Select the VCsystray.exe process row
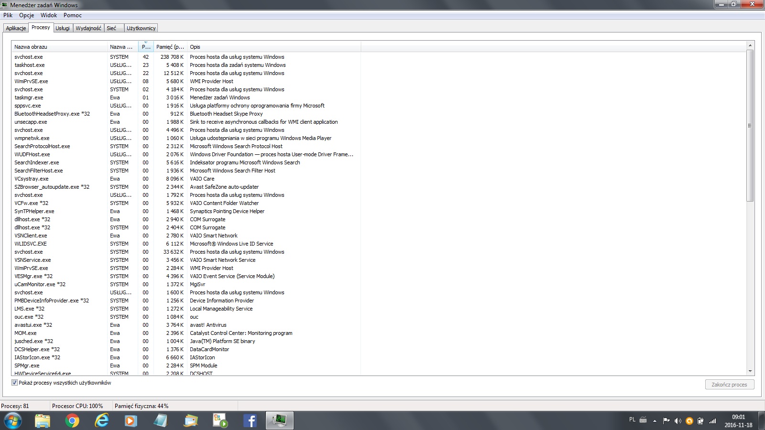 click(186, 179)
